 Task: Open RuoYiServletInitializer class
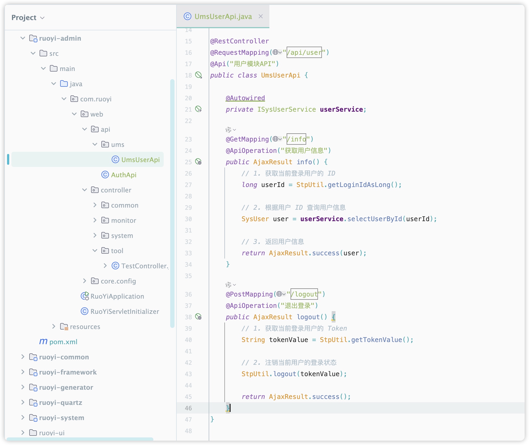pos(125,311)
